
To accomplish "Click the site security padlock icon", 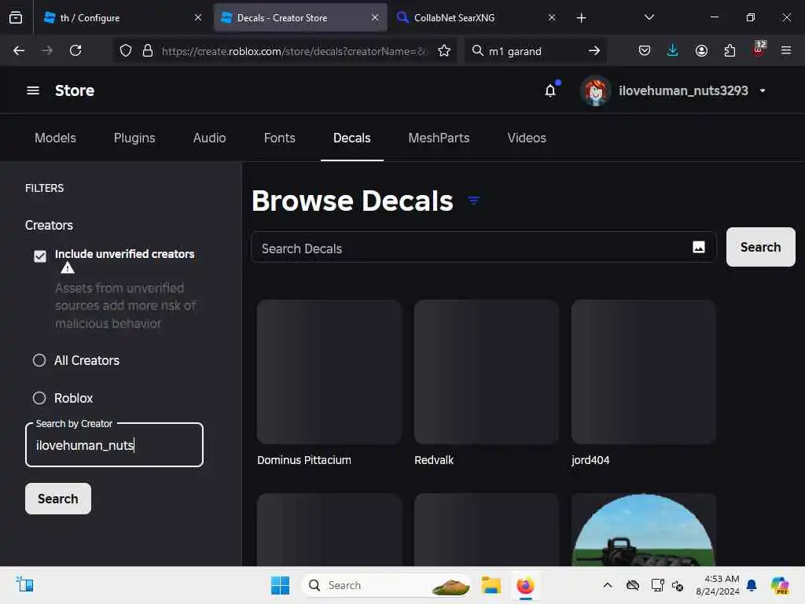I will pos(148,50).
